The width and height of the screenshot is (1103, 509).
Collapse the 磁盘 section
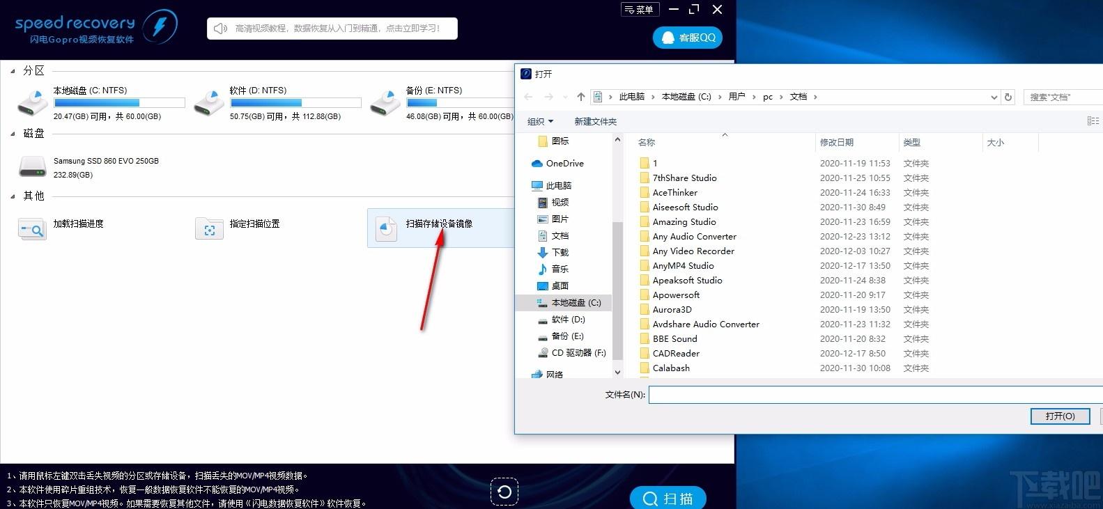point(13,134)
